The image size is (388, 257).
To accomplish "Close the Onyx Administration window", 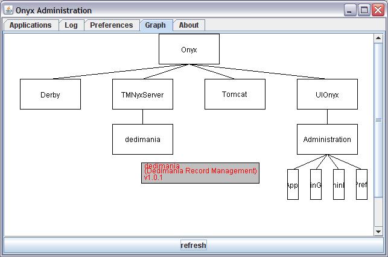I will 378,10.
